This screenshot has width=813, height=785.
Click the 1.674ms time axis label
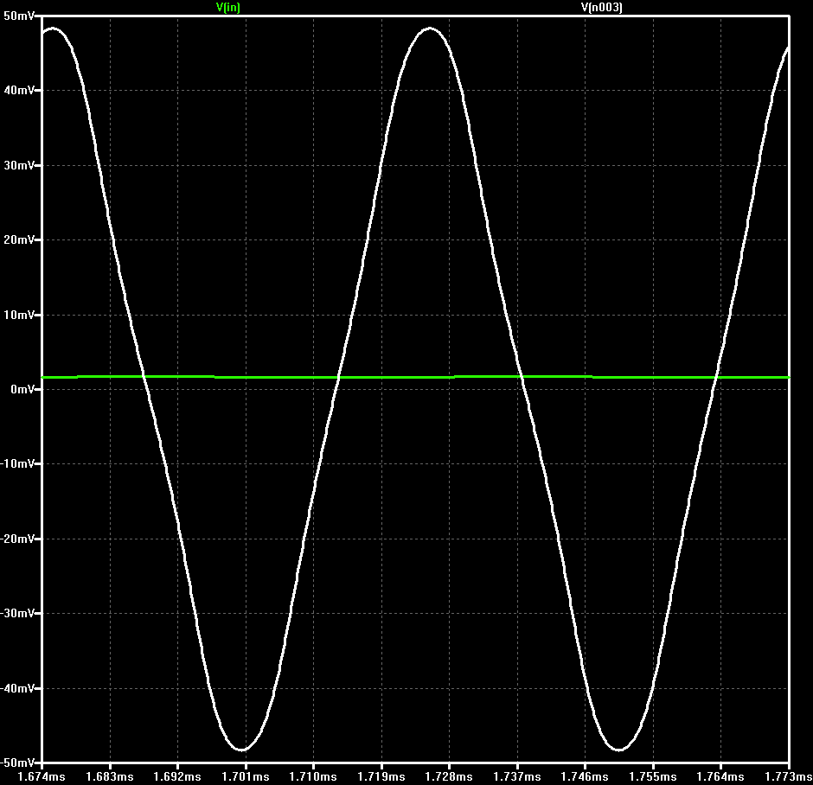coord(42,776)
